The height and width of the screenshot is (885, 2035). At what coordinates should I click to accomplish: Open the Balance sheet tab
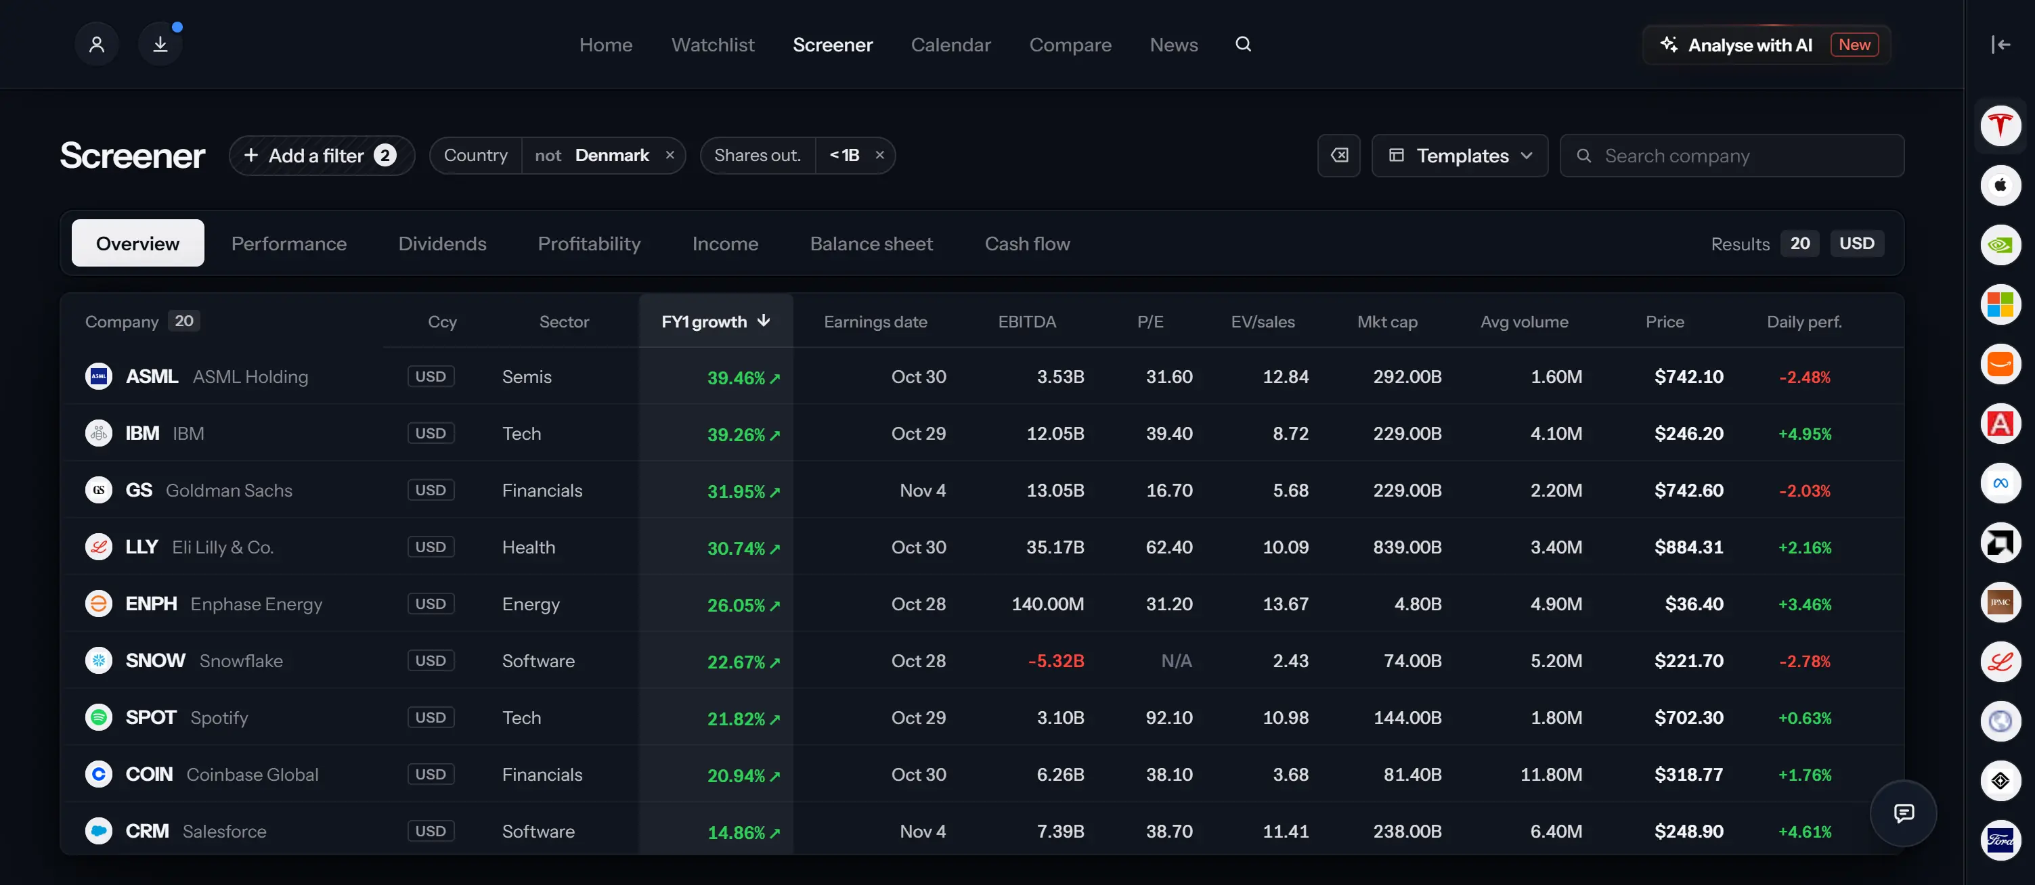point(871,243)
